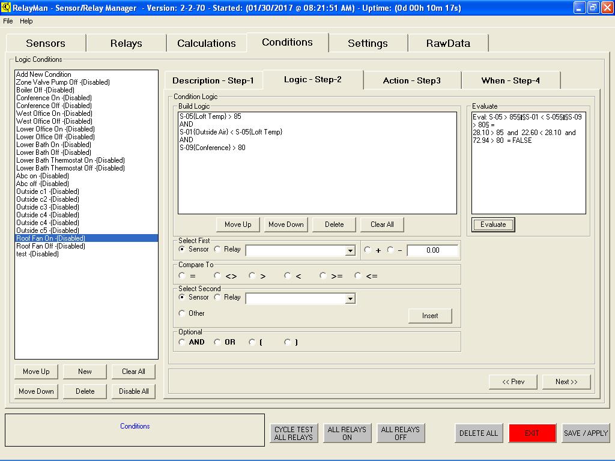Switch to the Relays tab
This screenshot has width=615, height=461.
click(126, 43)
